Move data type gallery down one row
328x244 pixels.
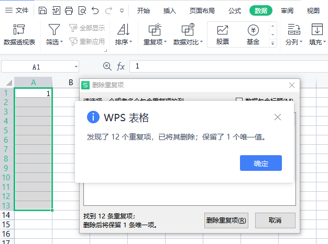coord(272,34)
